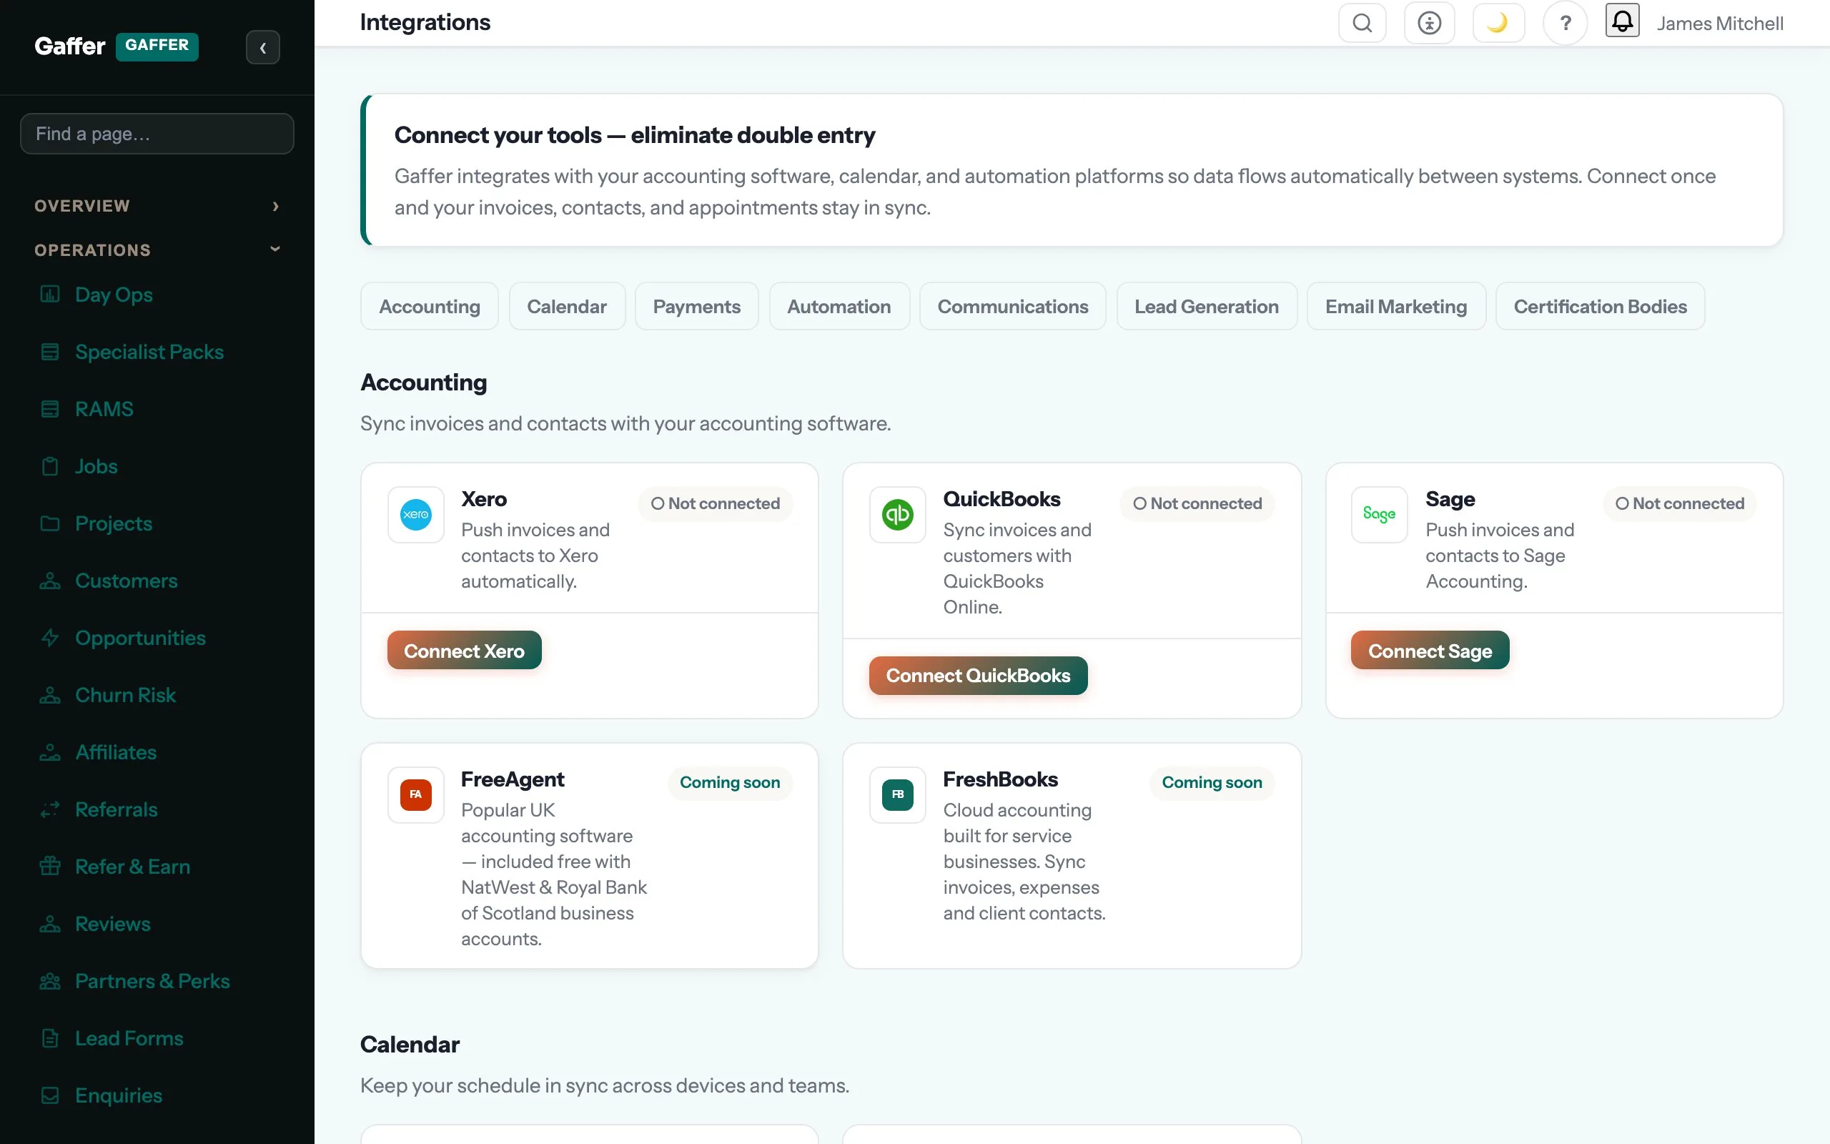
Task: Open help via the question mark icon
Action: (1566, 23)
